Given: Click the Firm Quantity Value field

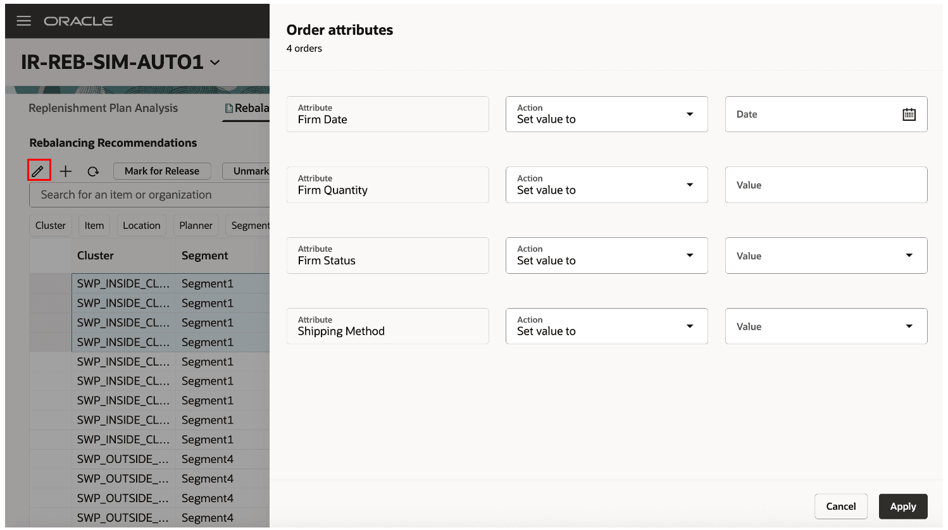Looking at the screenshot, I should tap(826, 185).
